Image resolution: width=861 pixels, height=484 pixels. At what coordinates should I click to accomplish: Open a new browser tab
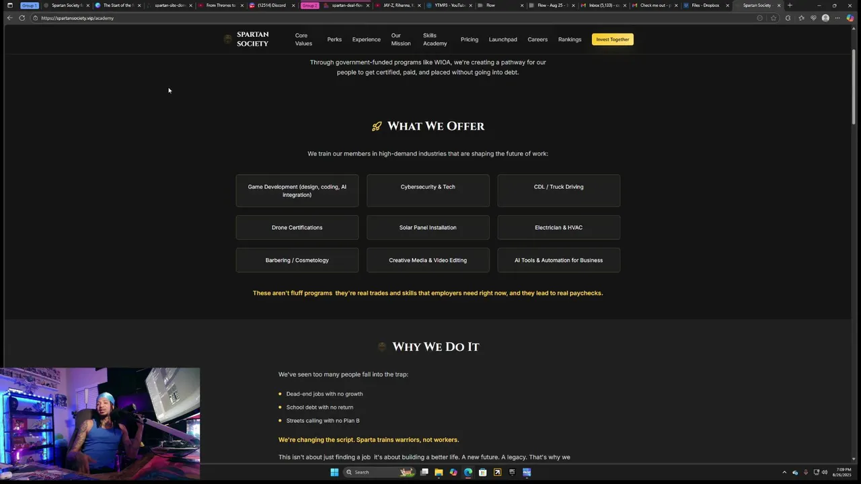point(790,5)
